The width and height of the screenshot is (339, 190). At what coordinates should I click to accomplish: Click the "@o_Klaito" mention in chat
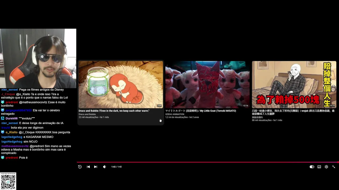pos(23,94)
